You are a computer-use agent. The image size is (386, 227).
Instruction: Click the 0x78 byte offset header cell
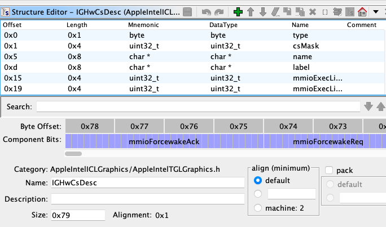pyautogui.click(x=90, y=126)
